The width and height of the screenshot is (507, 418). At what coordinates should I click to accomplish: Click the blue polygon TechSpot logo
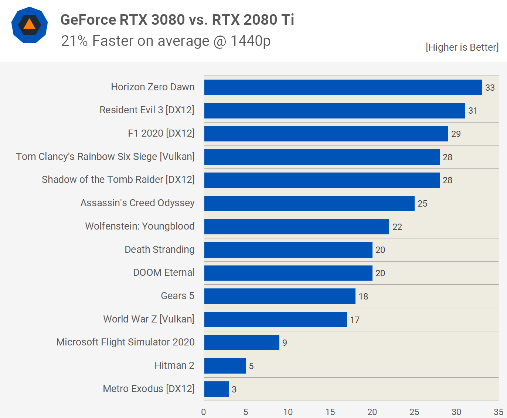(30, 25)
